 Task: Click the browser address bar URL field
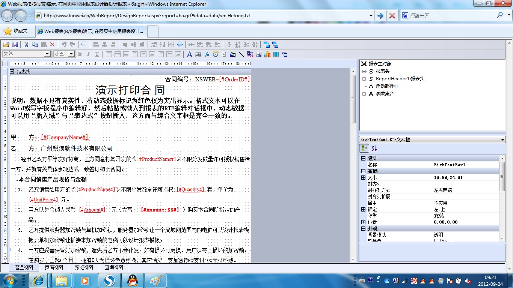tap(203, 16)
